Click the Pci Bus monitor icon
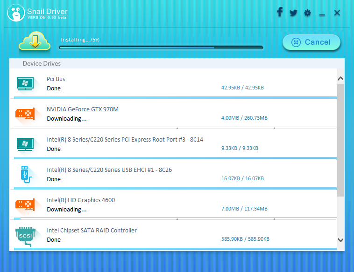The height and width of the screenshot is (272, 354). click(x=25, y=83)
